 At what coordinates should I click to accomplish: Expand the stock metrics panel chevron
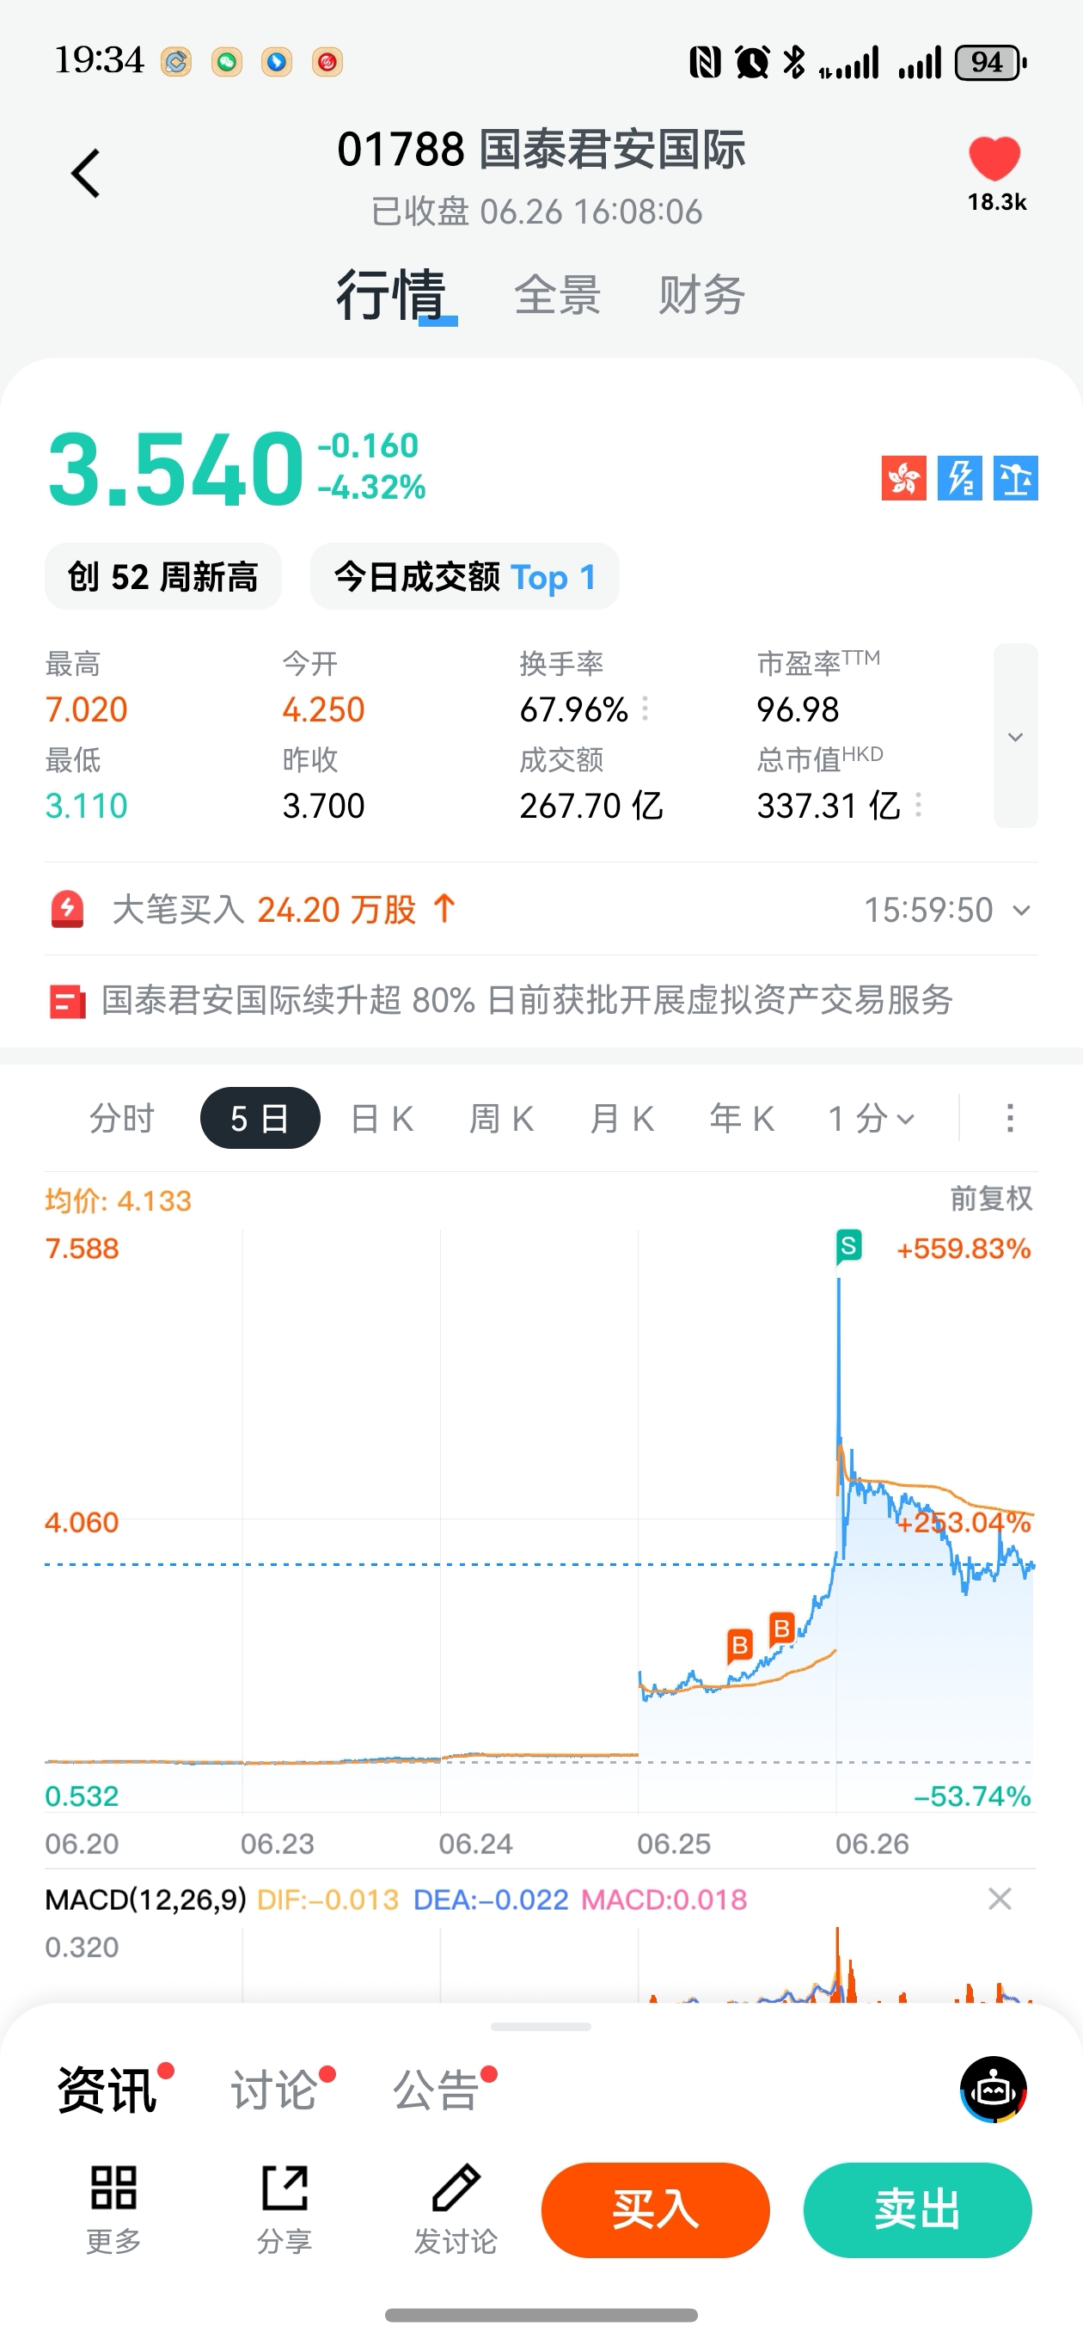click(1016, 735)
